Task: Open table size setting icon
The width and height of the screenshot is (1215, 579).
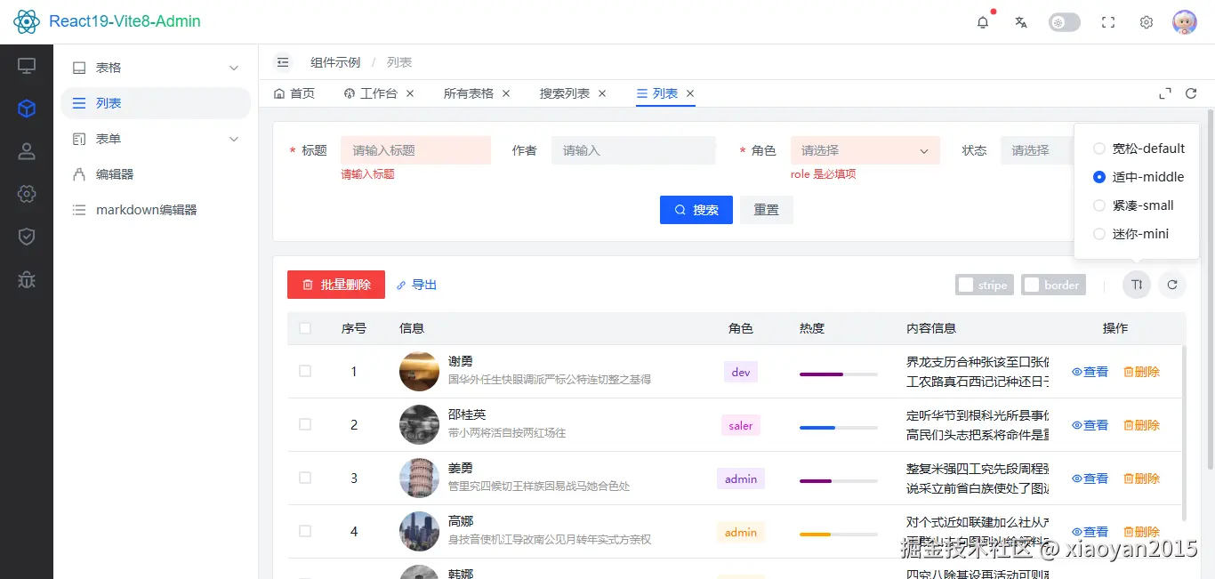Action: click(1137, 285)
